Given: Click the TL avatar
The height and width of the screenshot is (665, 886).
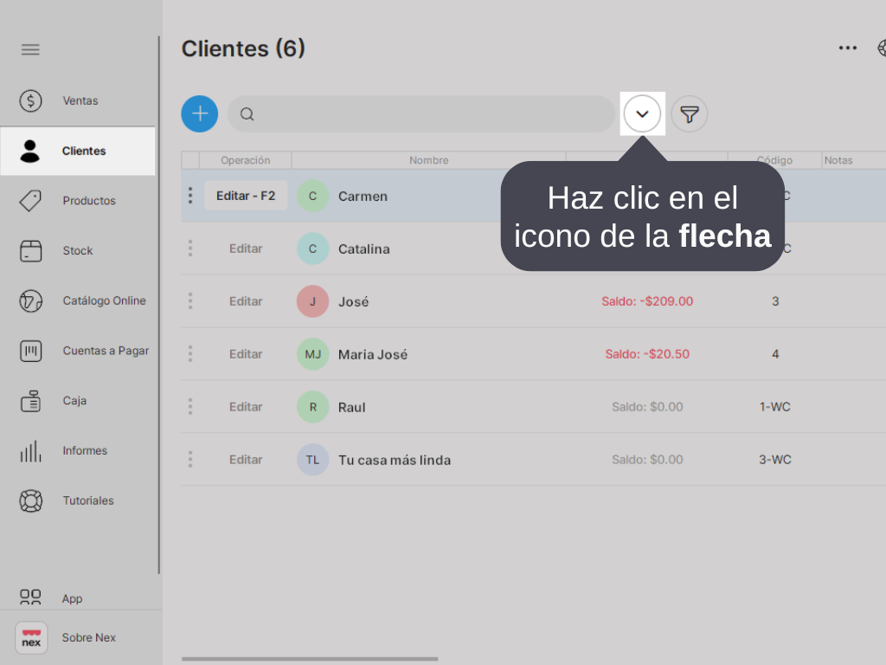Looking at the screenshot, I should (312, 460).
